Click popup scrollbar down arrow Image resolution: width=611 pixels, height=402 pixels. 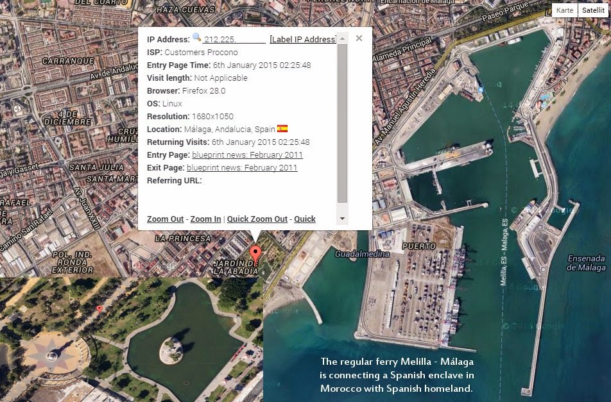342,219
